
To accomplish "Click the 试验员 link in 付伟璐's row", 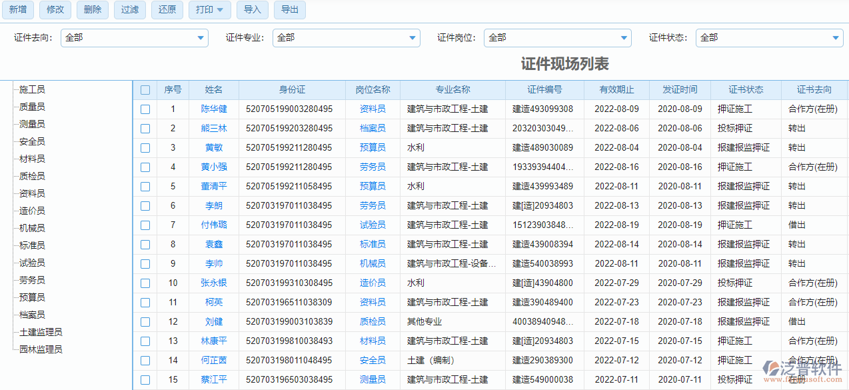I will click(x=372, y=225).
